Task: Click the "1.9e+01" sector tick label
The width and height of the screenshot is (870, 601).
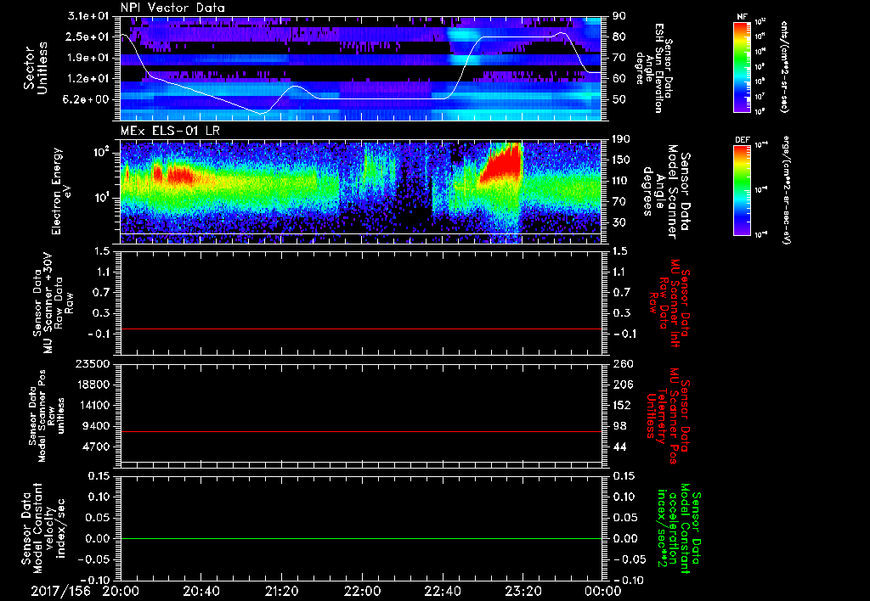Action: pyautogui.click(x=88, y=58)
